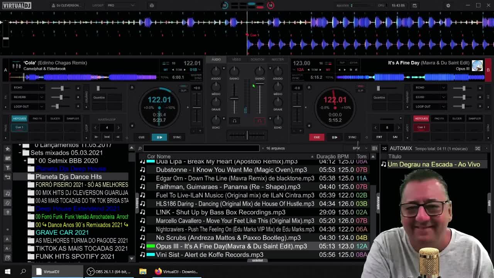Click the clock display icon in top bar
This screenshot has height=278, width=494.
pyautogui.click(x=414, y=5)
